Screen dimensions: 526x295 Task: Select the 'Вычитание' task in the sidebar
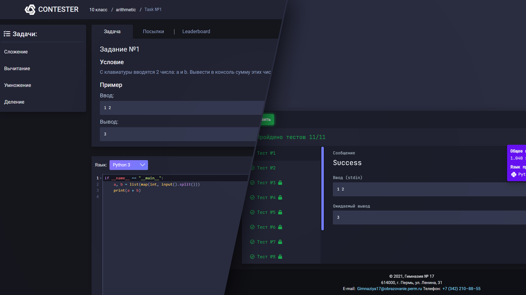point(17,68)
